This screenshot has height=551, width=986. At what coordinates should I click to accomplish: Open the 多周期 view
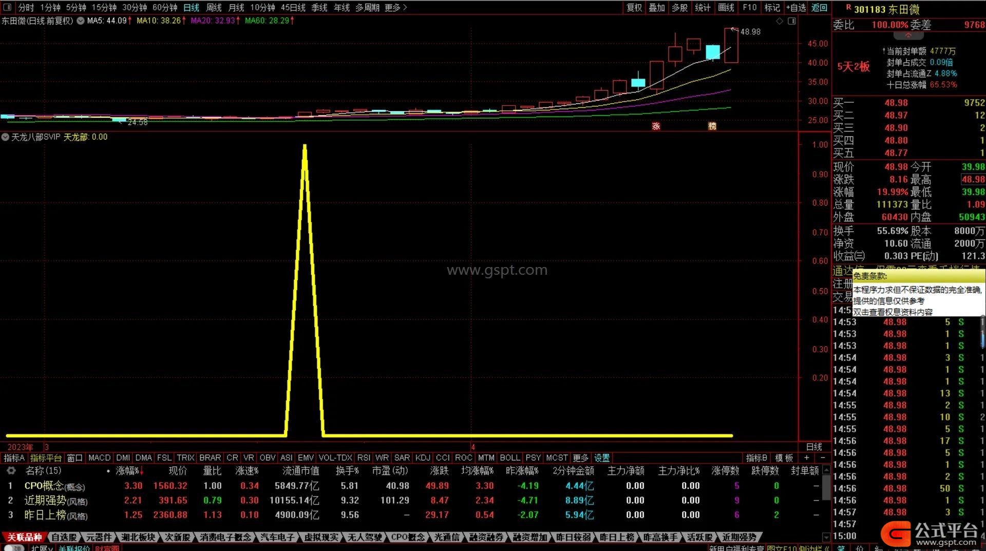367,8
